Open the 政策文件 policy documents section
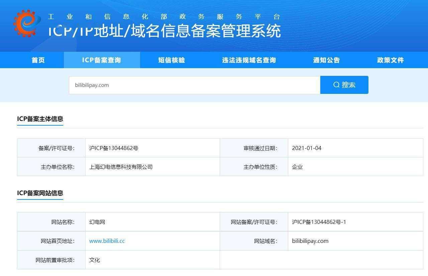The height and width of the screenshot is (276, 428). [391, 60]
